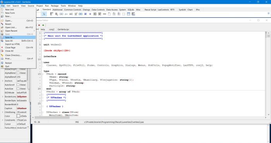Jump back with the red arrow

point(39,25)
